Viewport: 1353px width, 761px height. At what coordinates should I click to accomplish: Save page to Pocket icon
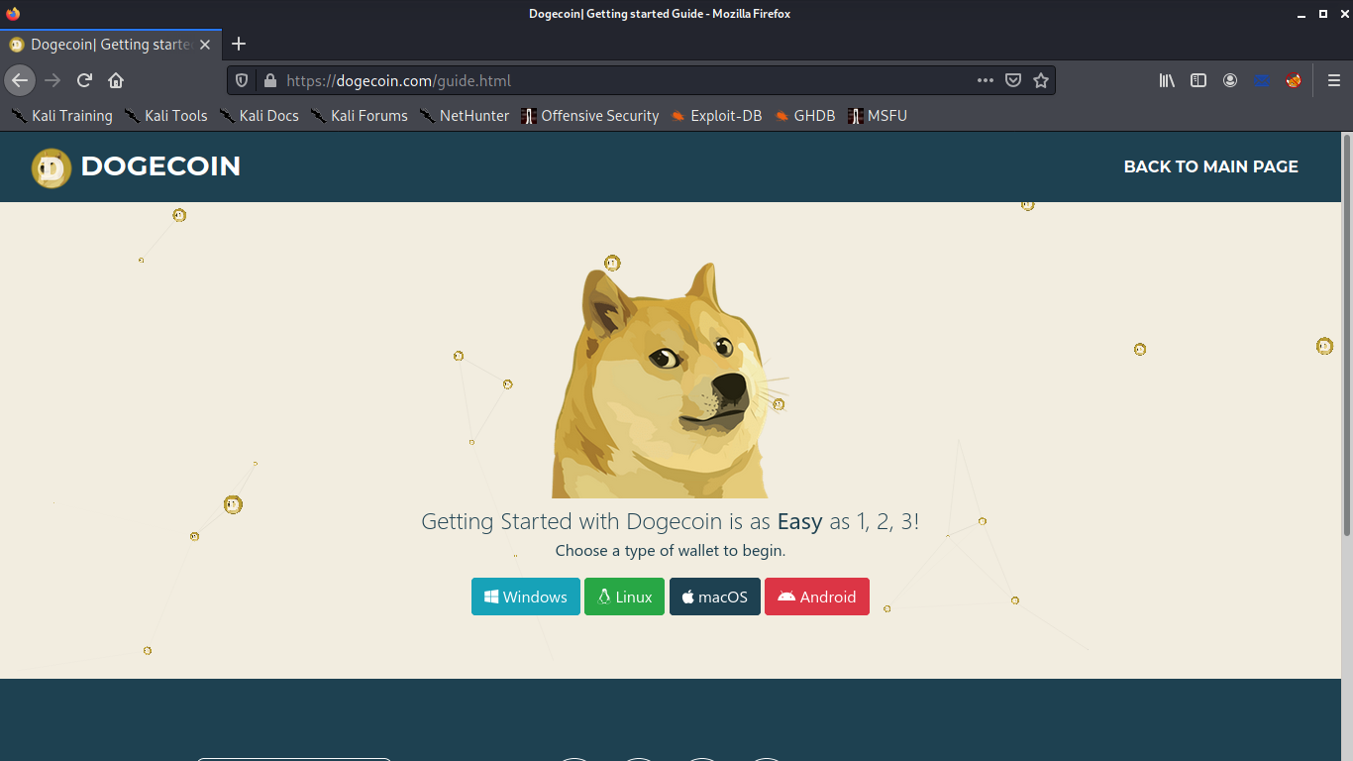(1013, 80)
